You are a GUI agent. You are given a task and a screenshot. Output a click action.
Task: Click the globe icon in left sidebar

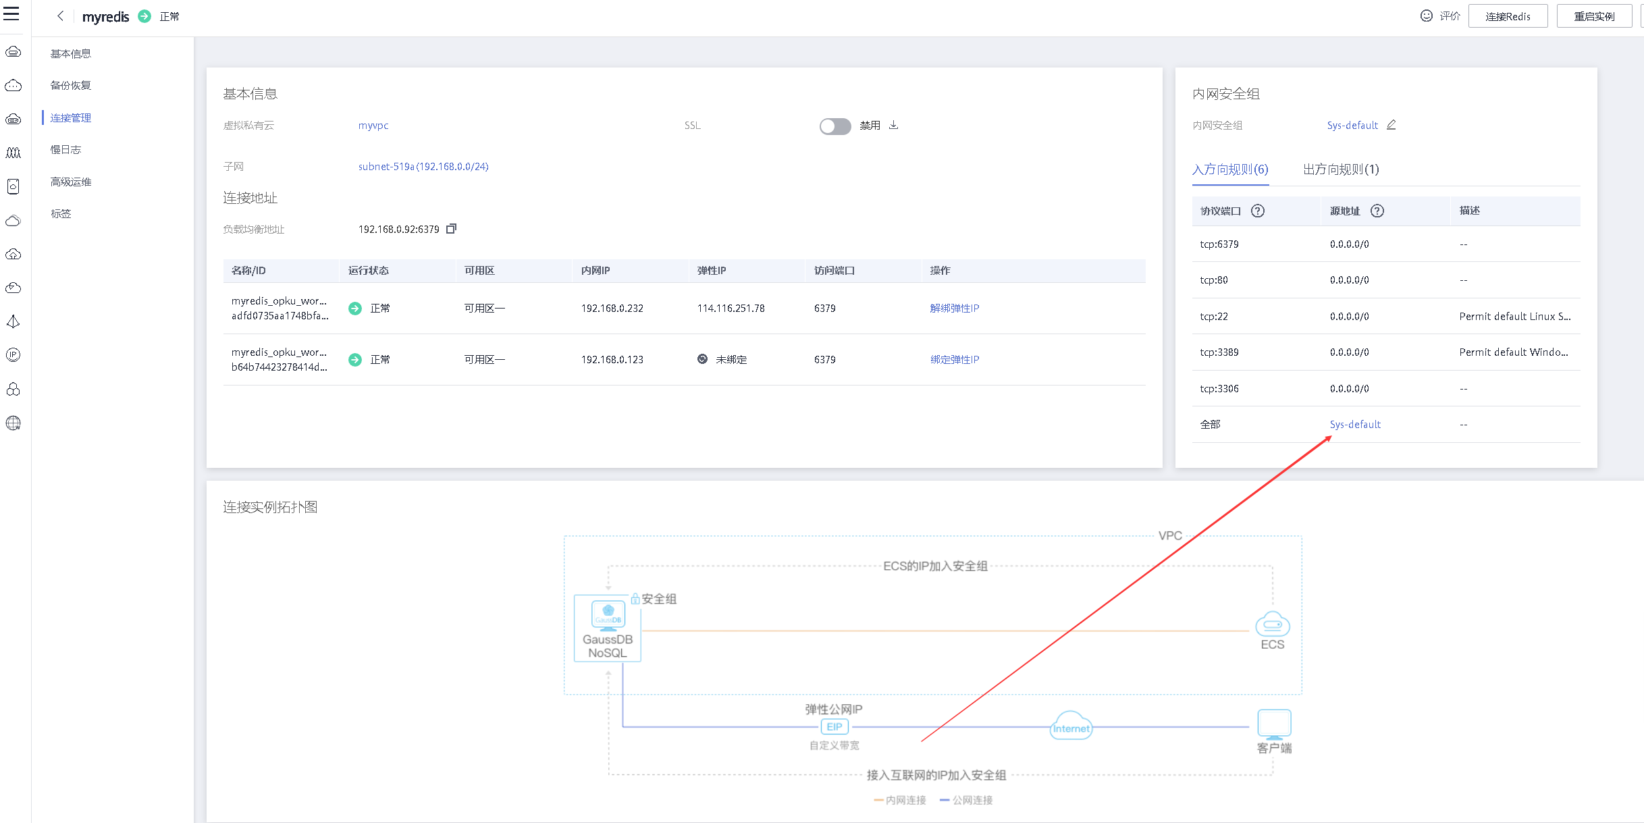13,423
